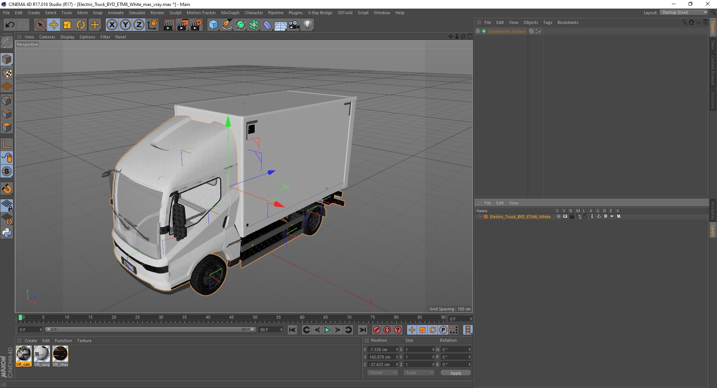This screenshot has height=388, width=717.
Task: Click frame 45 on timeline ruler
Action: pyautogui.click(x=232, y=317)
